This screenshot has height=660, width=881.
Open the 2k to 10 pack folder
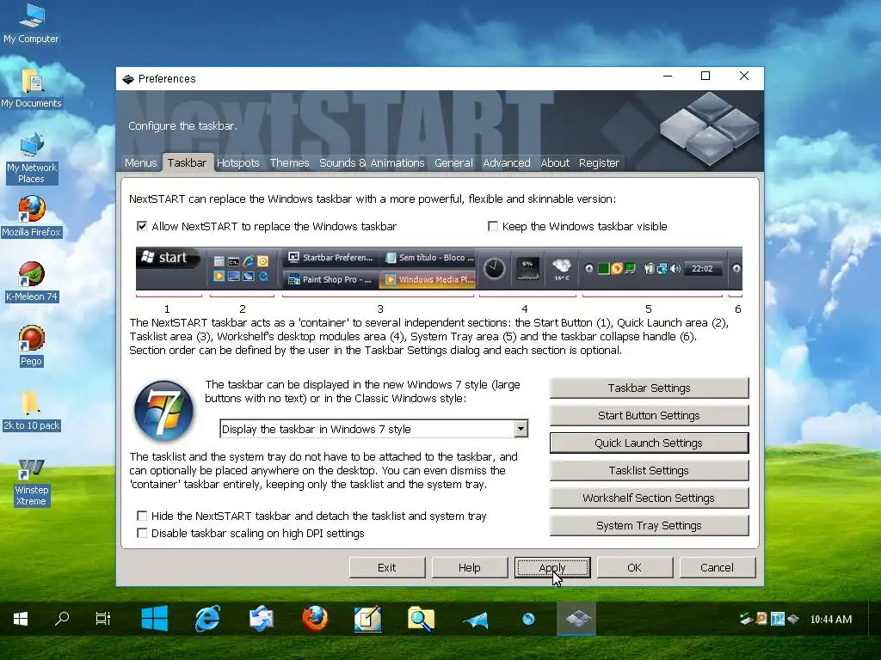point(31,410)
